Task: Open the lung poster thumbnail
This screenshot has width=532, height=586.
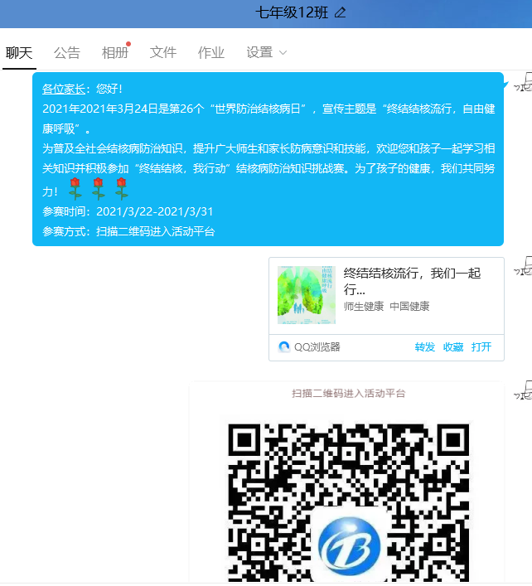Action: click(307, 295)
